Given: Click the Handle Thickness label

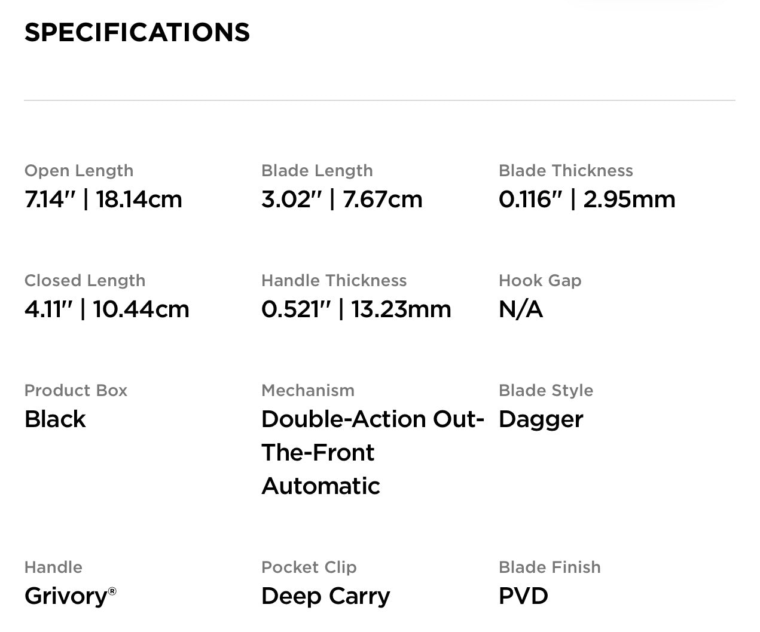Looking at the screenshot, I should 334,280.
